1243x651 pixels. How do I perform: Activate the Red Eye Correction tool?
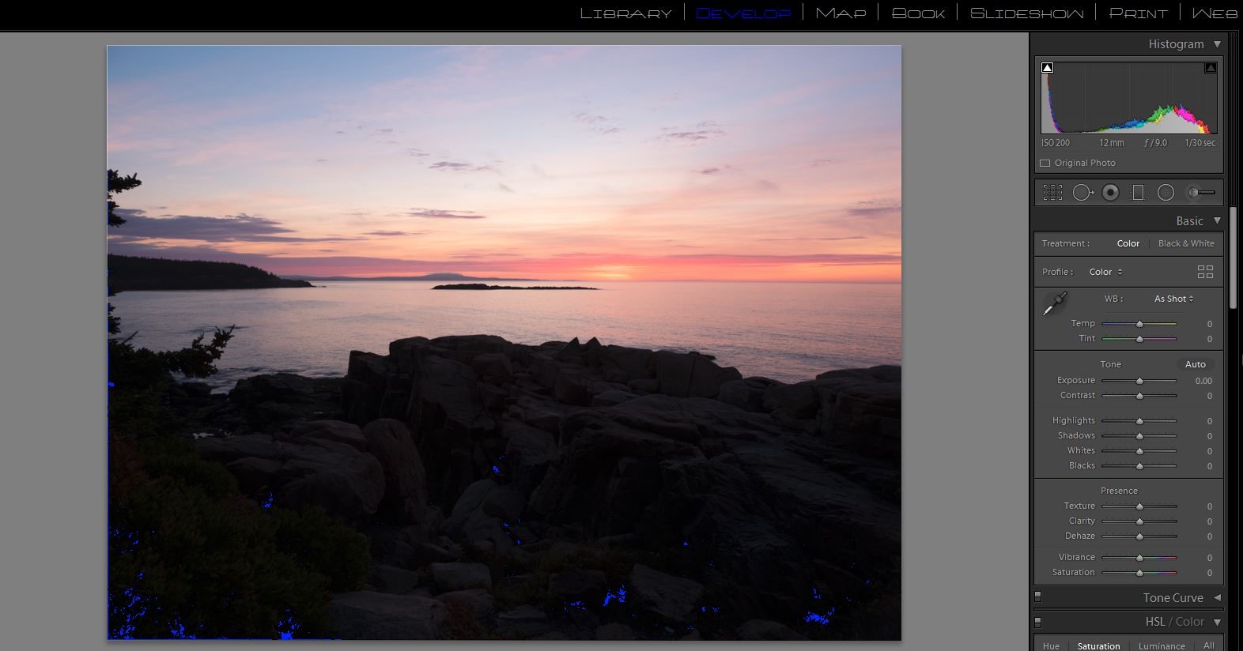(1110, 192)
